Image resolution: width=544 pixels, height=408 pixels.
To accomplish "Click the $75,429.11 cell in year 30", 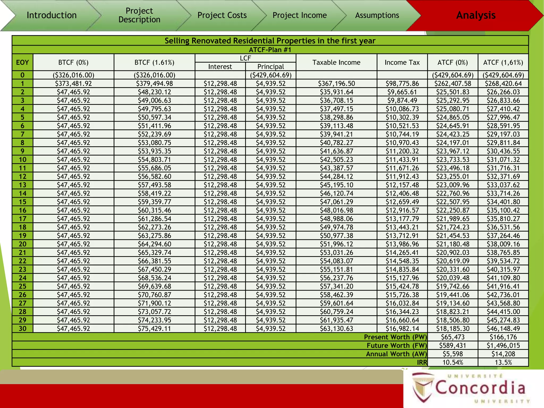I will tap(154, 328).
